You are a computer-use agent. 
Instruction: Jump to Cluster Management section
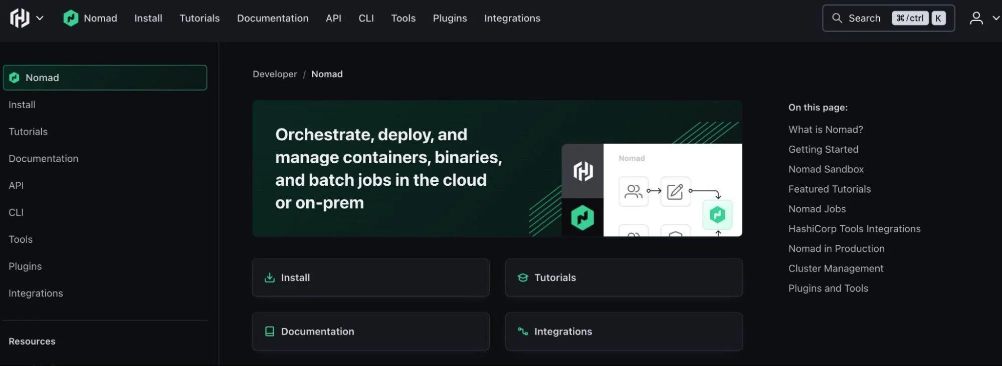(836, 268)
